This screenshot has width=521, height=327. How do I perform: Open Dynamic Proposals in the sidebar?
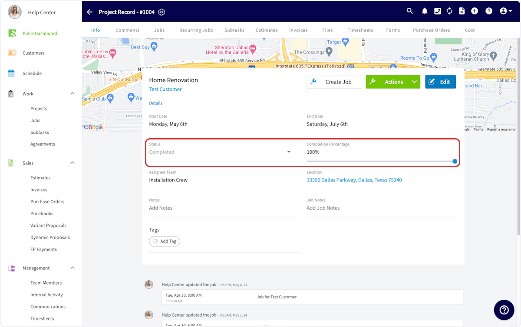tap(50, 237)
